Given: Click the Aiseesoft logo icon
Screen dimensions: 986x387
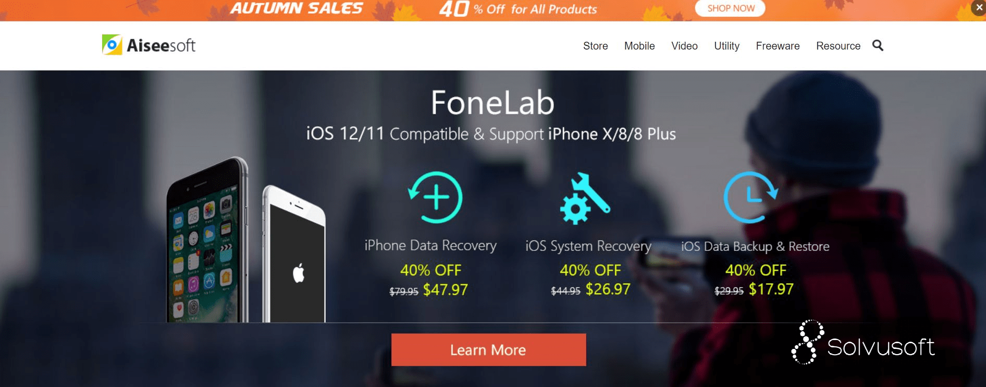Looking at the screenshot, I should pyautogui.click(x=112, y=45).
